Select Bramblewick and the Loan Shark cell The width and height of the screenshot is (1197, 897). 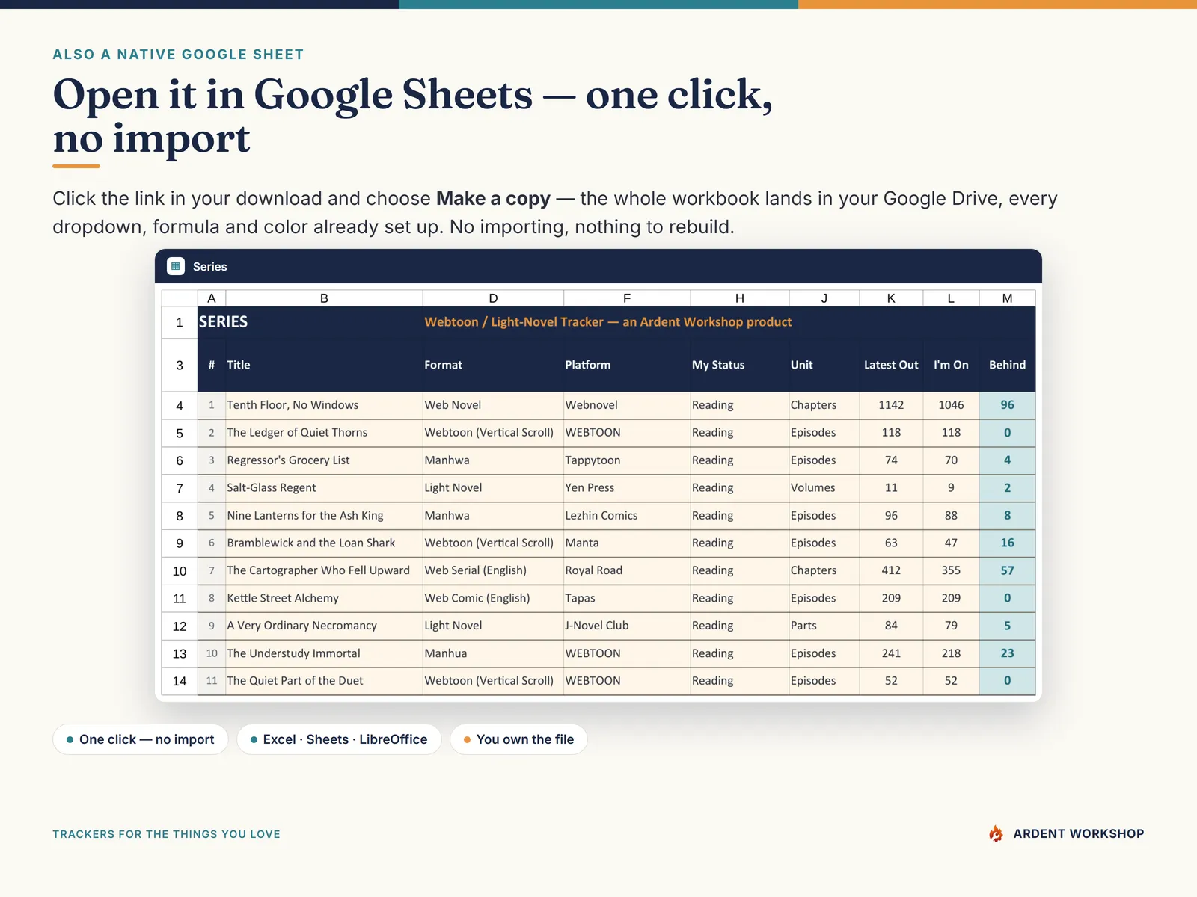(324, 543)
